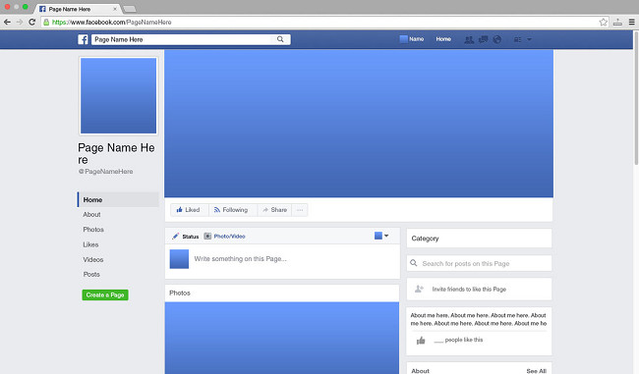
Task: Click the Write something on this Page field
Action: point(240,259)
